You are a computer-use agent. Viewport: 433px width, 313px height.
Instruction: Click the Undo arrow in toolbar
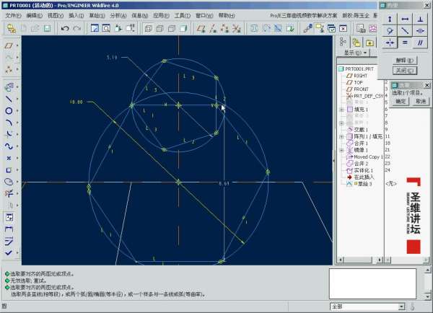coord(65,28)
